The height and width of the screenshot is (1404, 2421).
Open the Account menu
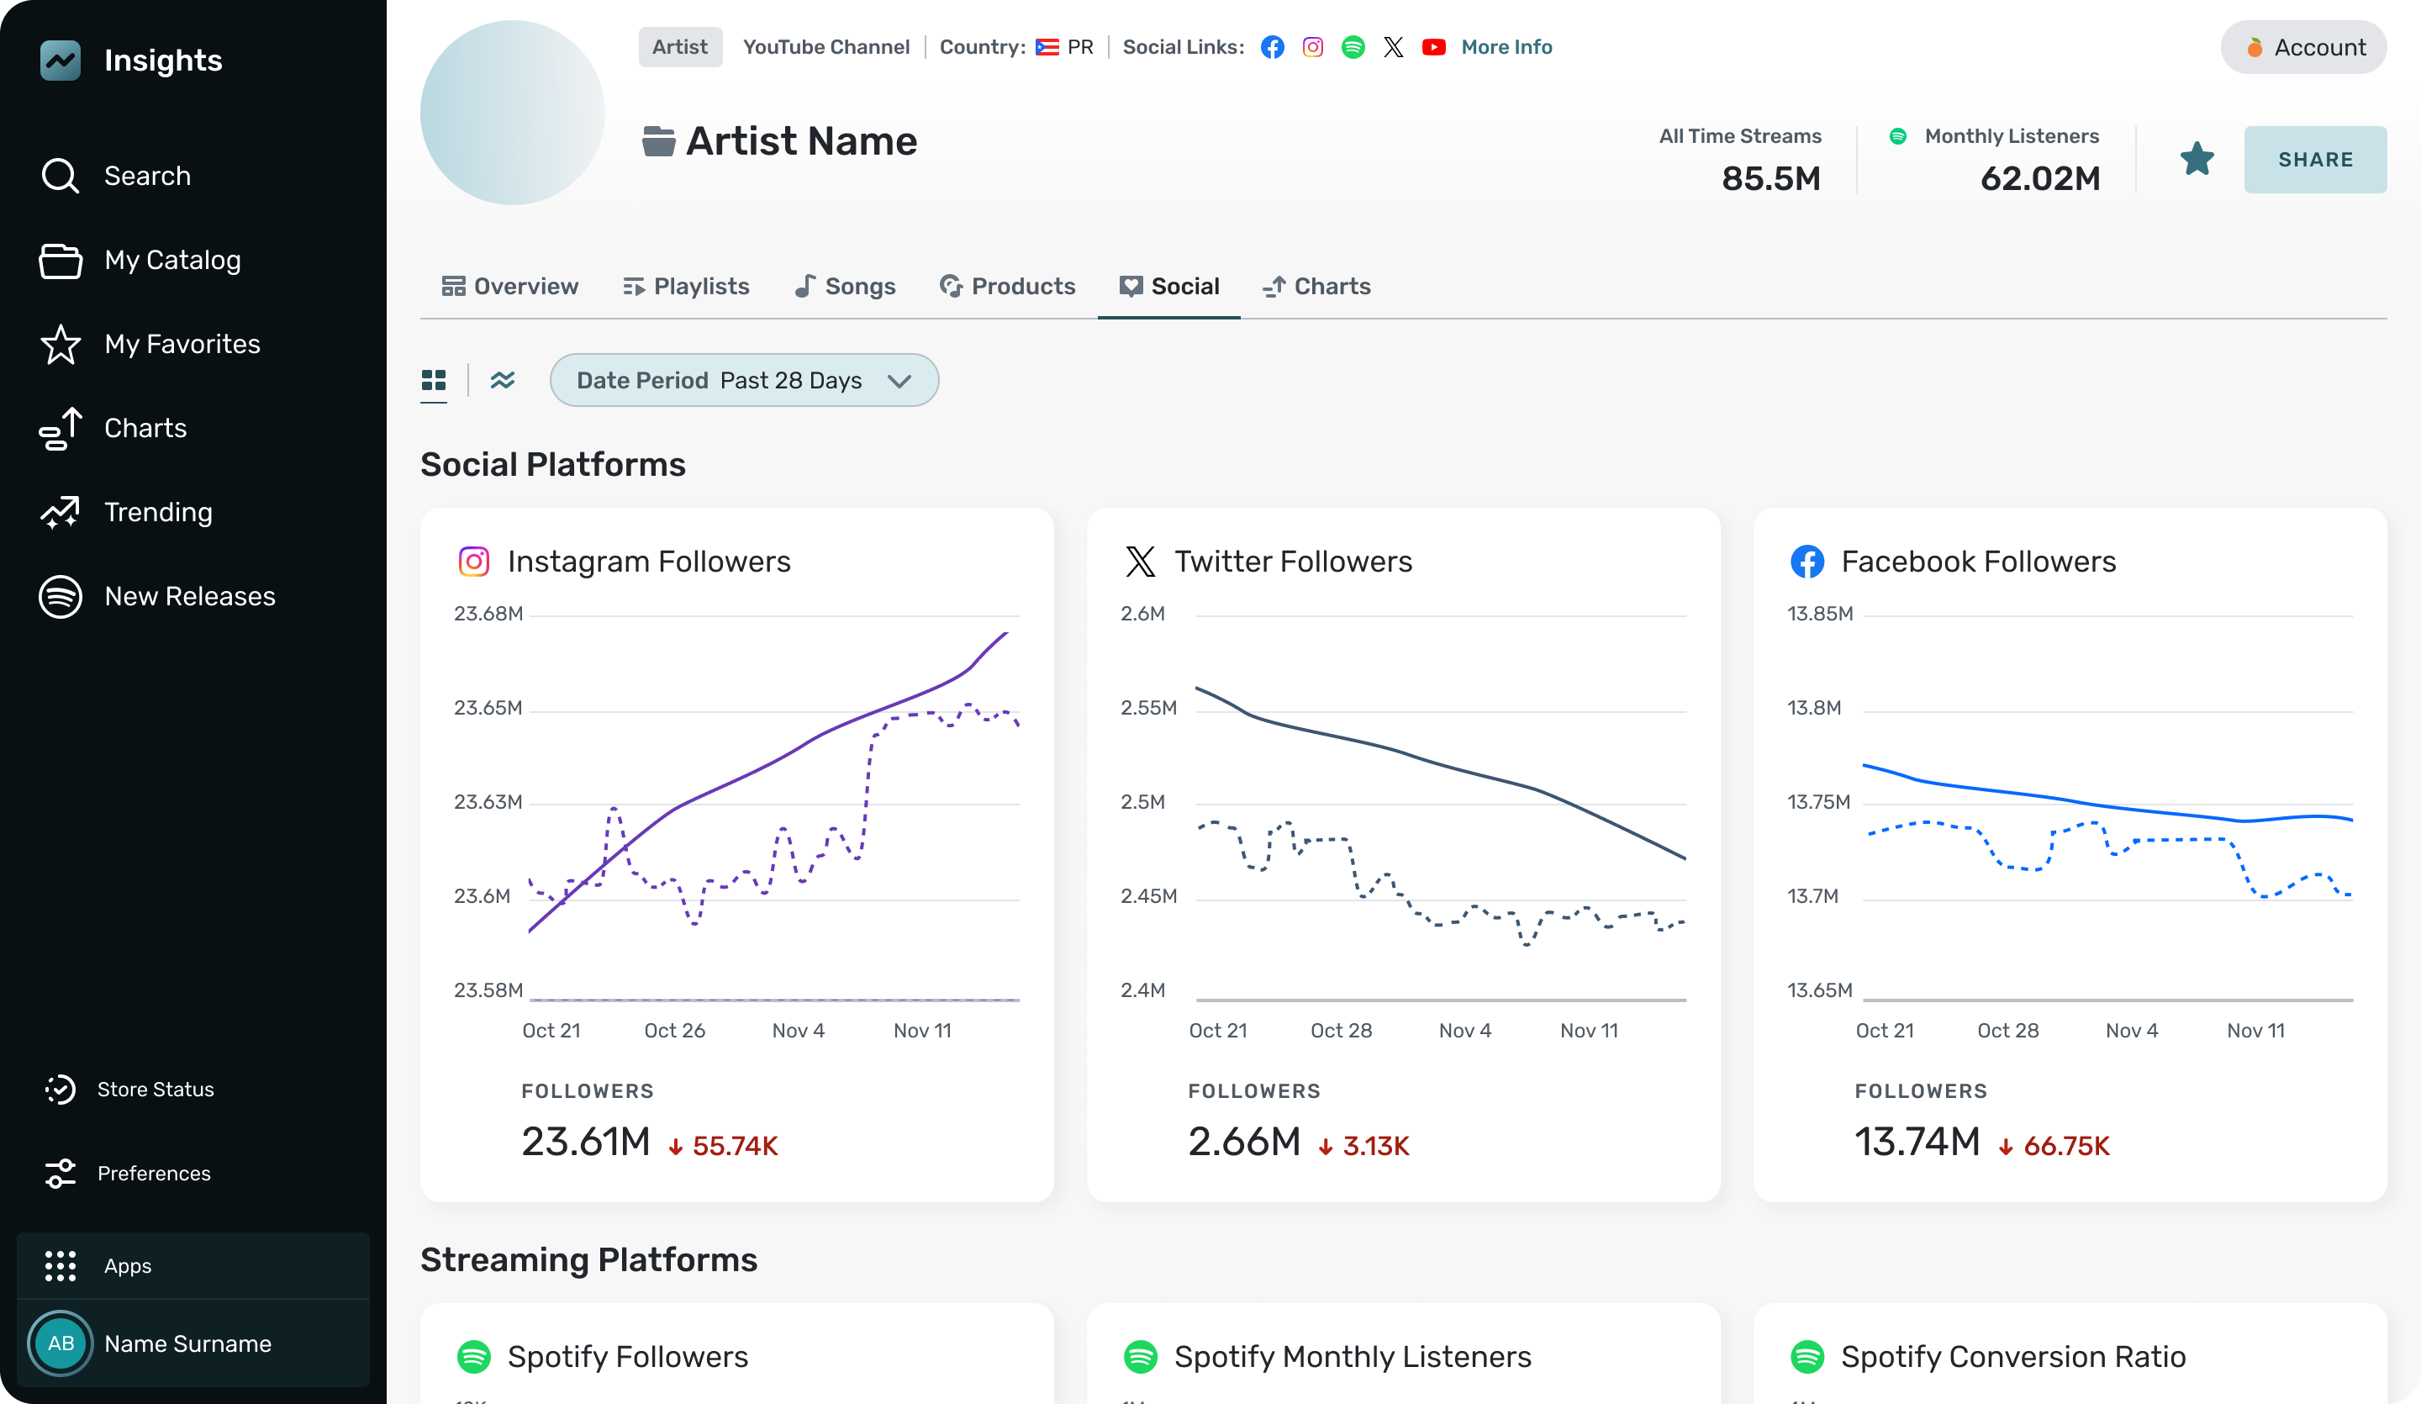coord(2302,47)
